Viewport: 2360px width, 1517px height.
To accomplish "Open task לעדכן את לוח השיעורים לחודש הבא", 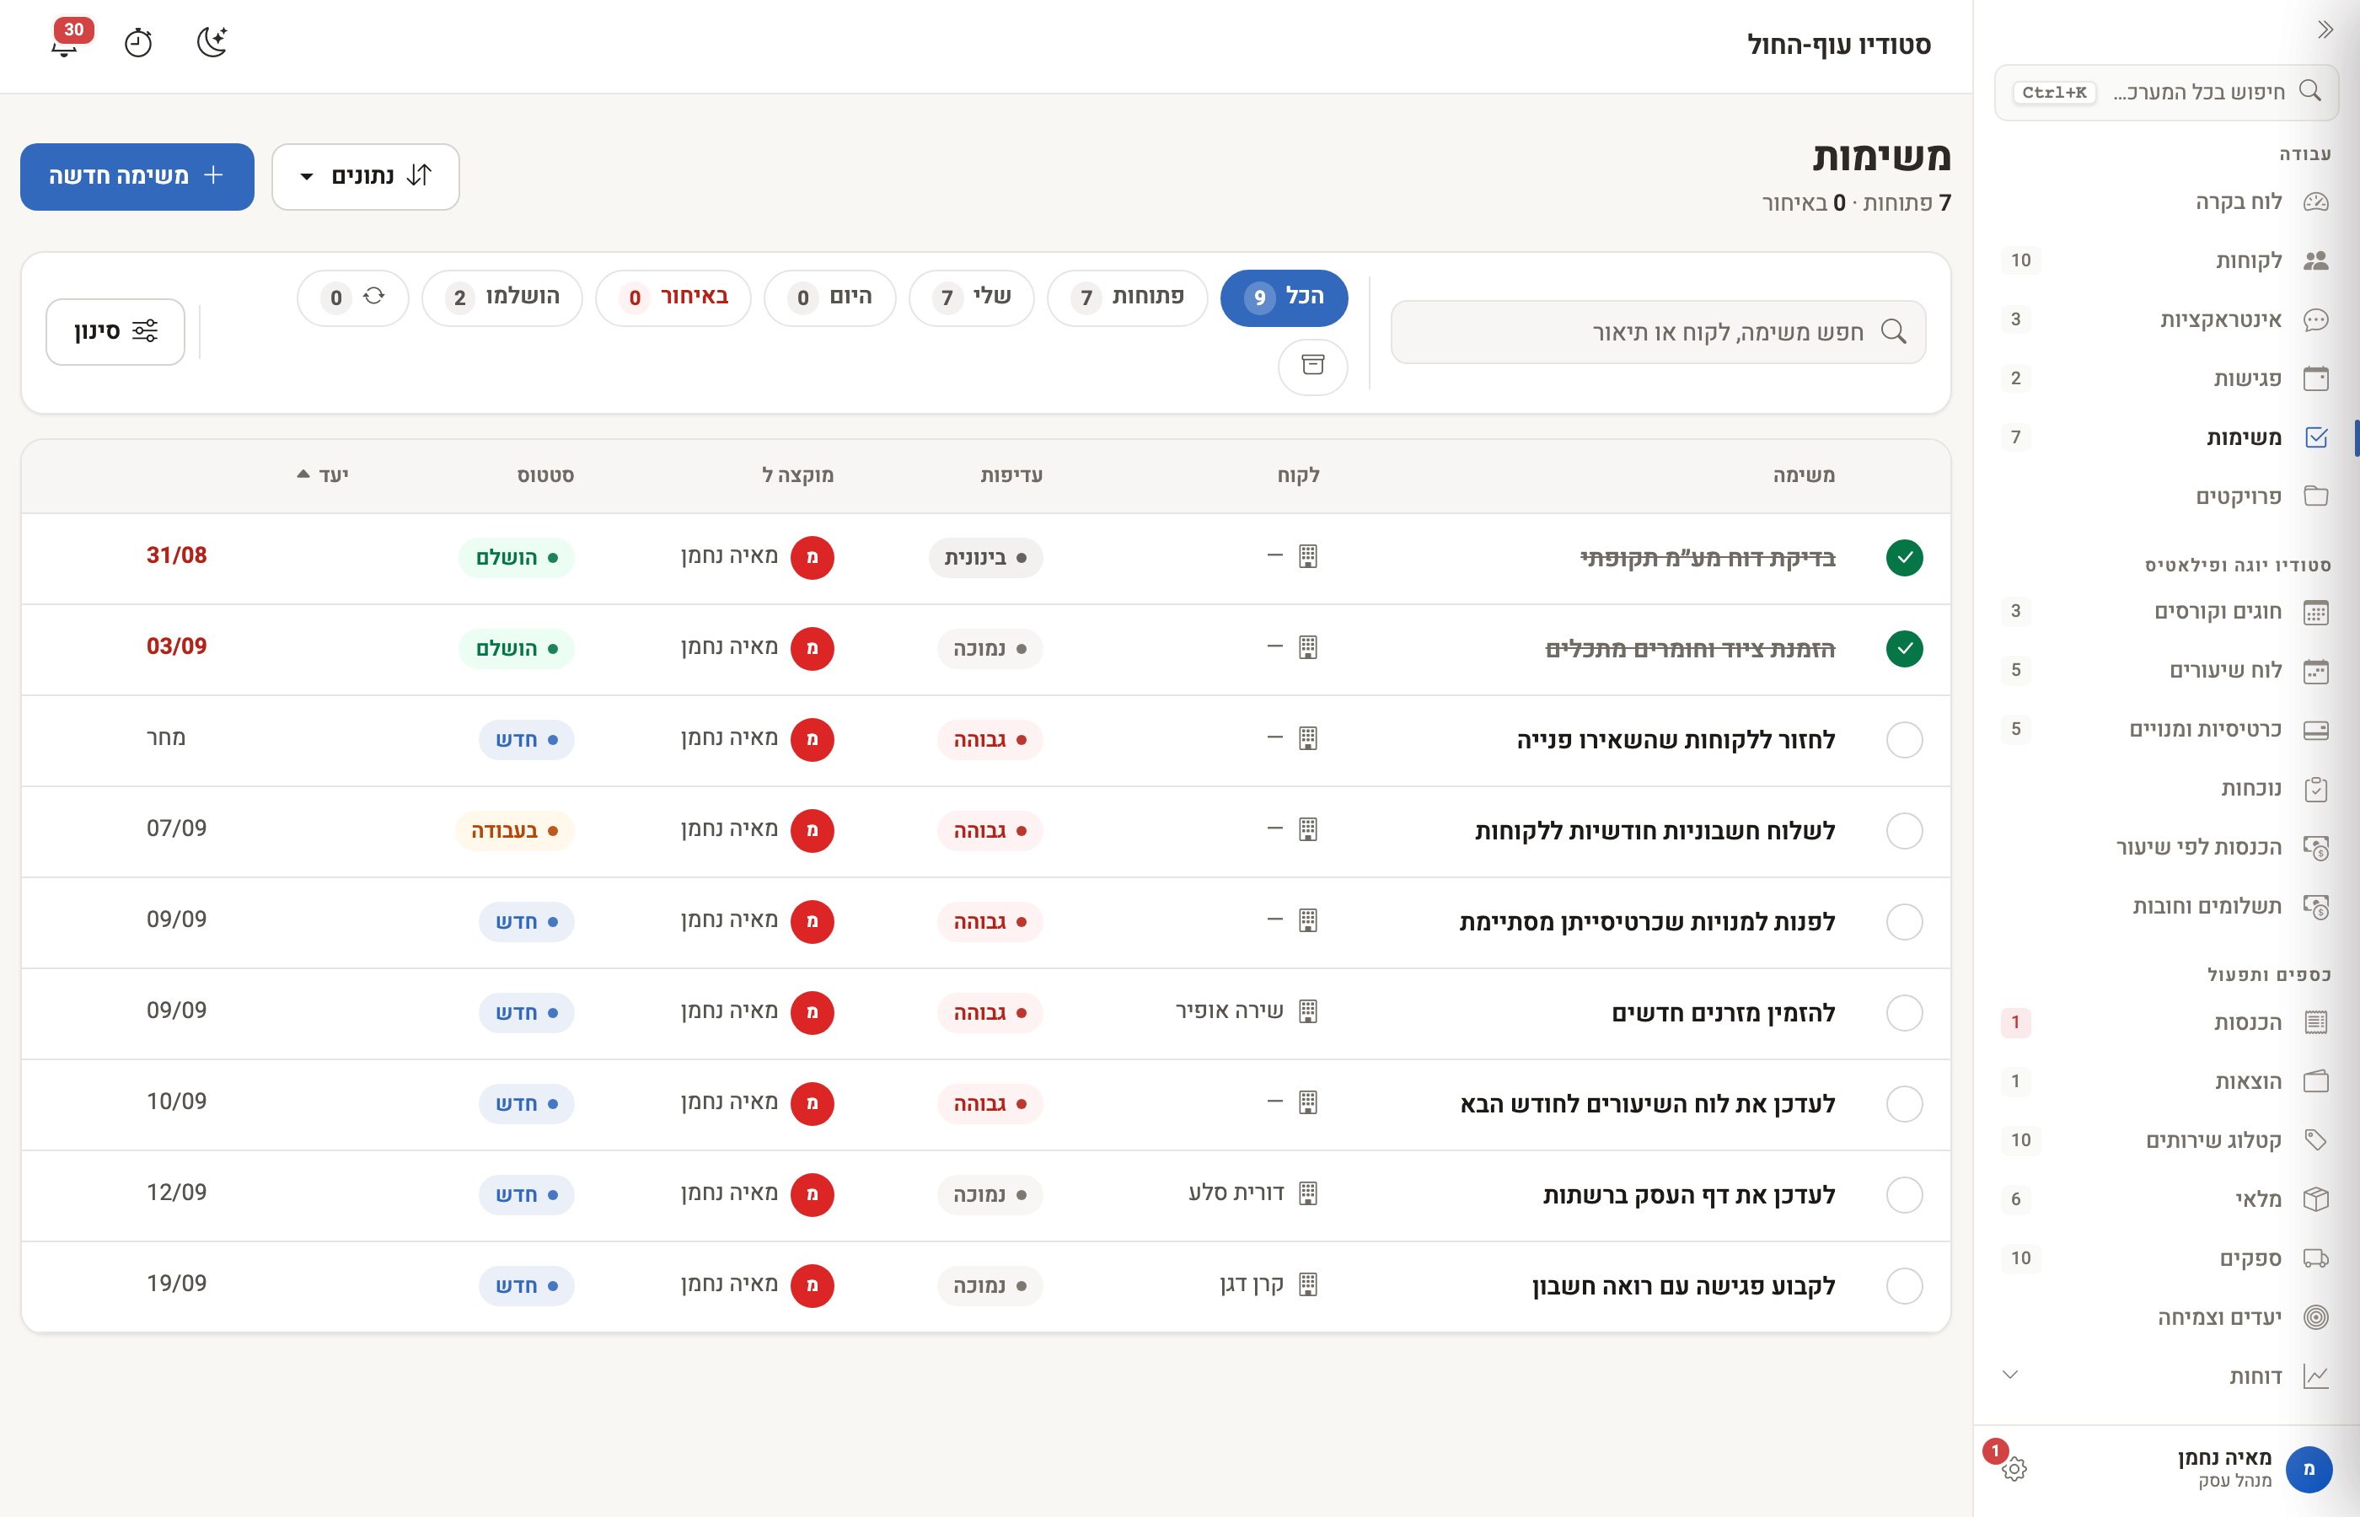I will pyautogui.click(x=1647, y=1103).
